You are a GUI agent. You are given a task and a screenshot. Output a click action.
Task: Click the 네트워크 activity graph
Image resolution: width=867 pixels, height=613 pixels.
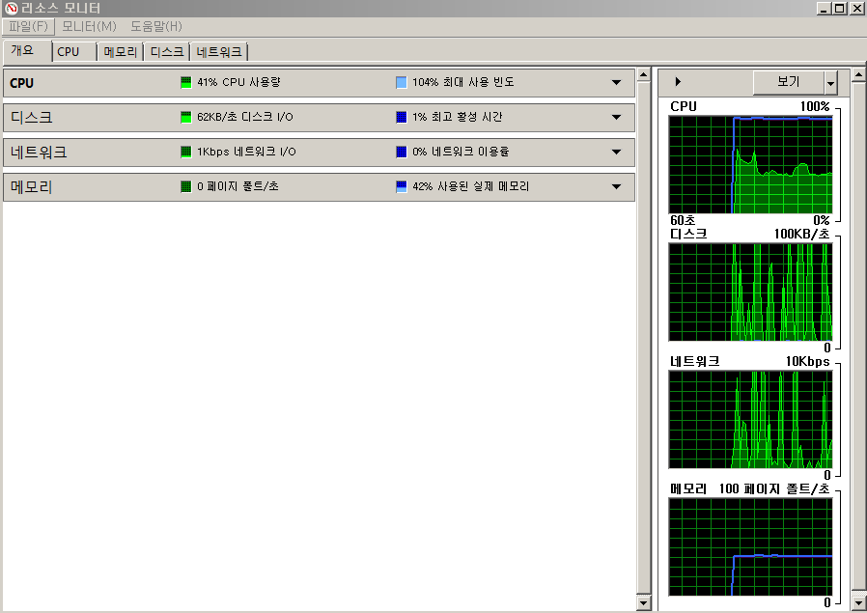point(750,419)
